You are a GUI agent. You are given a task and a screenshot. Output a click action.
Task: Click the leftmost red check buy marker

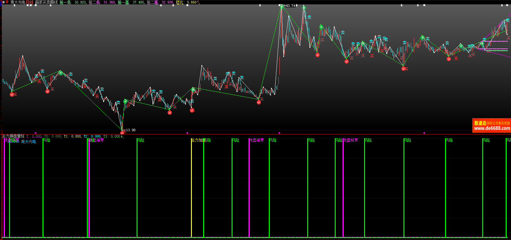pos(12,94)
